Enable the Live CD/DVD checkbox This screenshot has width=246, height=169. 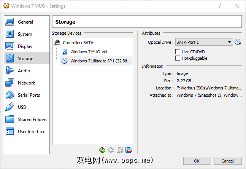(x=178, y=52)
